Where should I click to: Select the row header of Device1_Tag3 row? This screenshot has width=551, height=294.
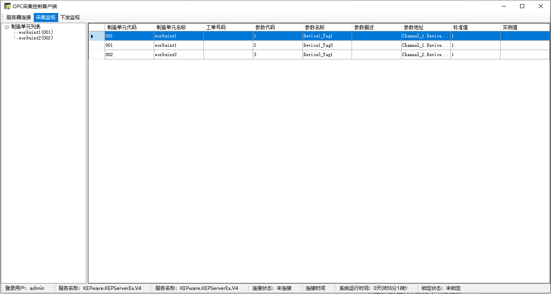click(96, 45)
